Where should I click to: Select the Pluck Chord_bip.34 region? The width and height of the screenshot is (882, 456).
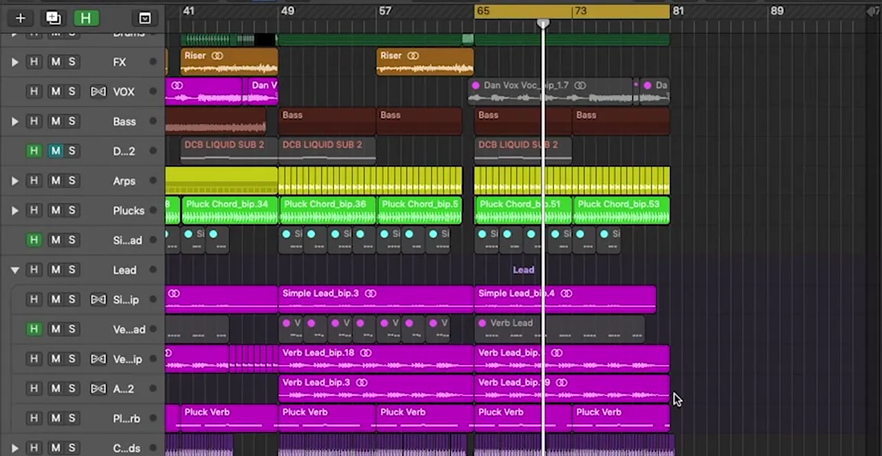pyautogui.click(x=229, y=210)
